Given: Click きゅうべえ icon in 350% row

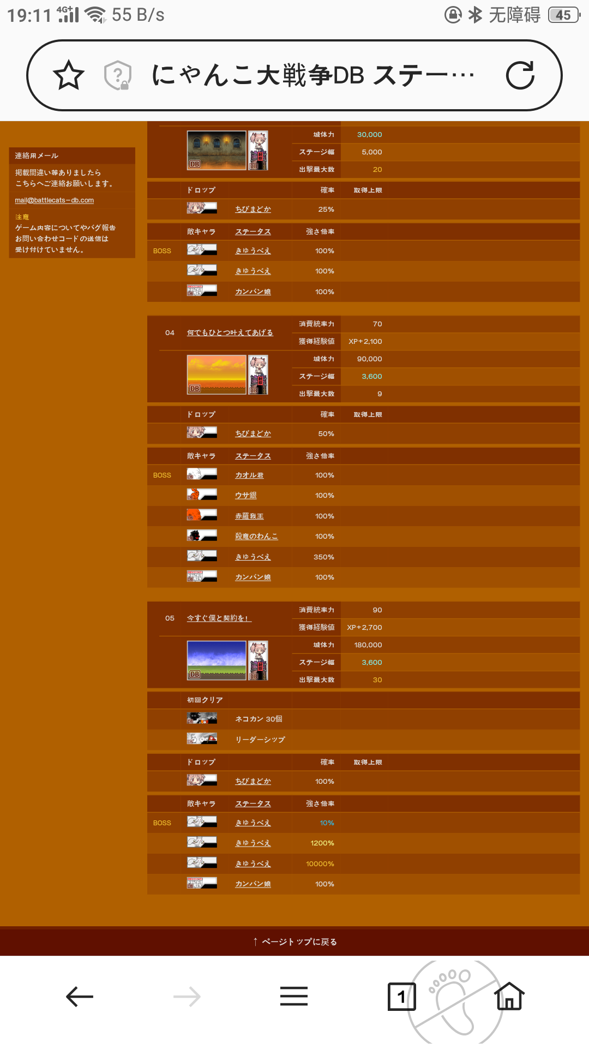Looking at the screenshot, I should [x=202, y=556].
